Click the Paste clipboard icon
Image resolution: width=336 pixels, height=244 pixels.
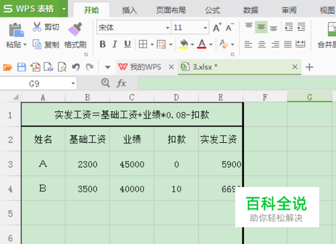coord(16,29)
